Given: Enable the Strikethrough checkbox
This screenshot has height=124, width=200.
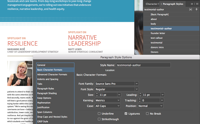Looking at the screenshot, I should coord(99,119).
